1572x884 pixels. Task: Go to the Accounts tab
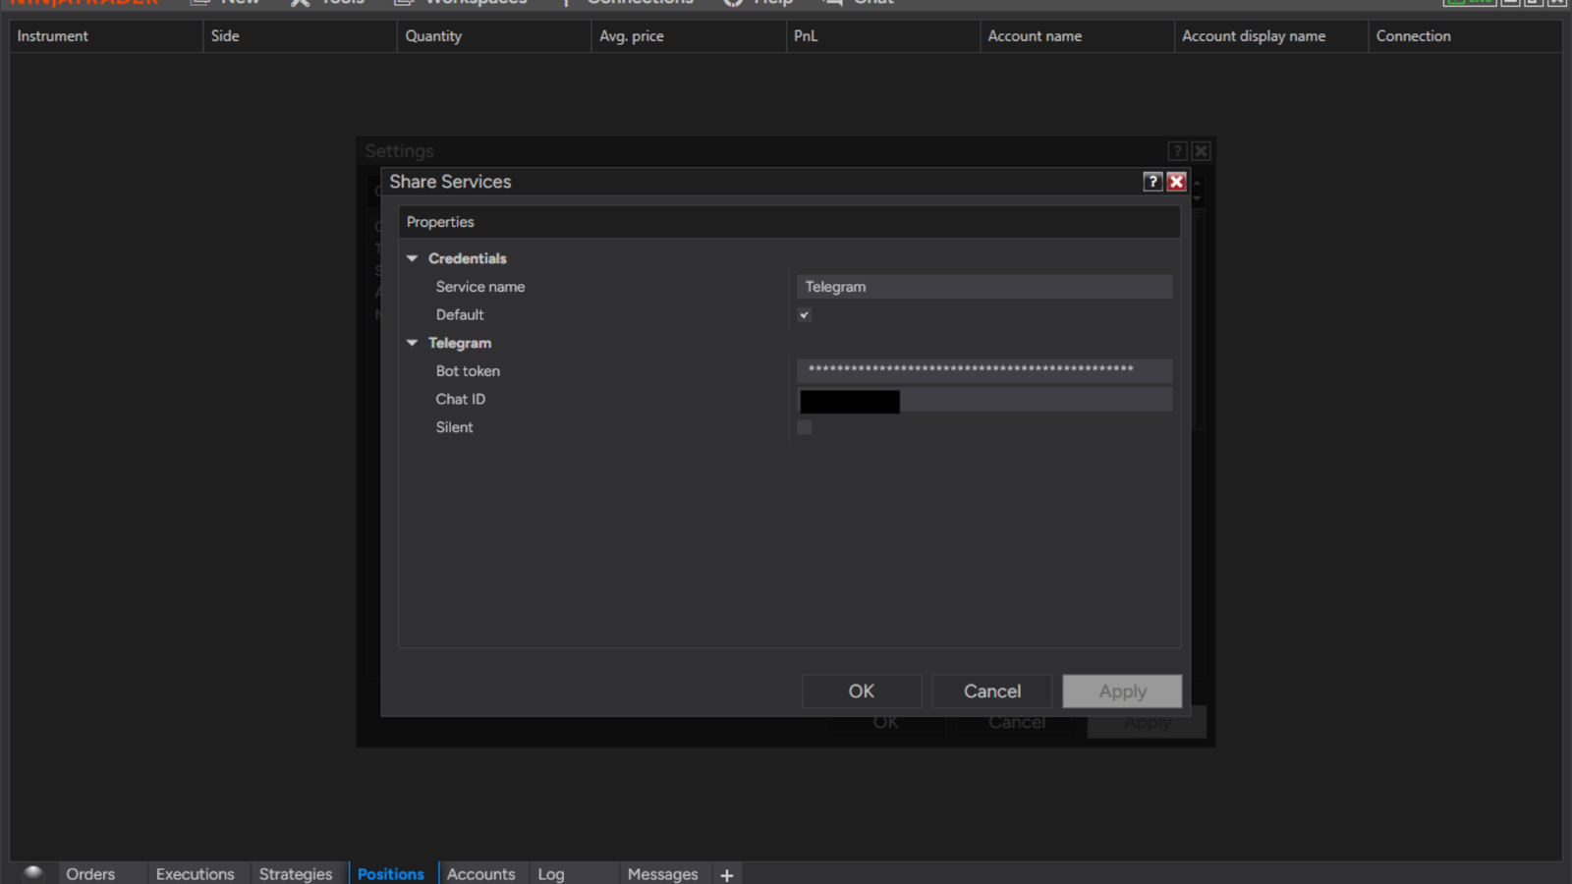480,874
